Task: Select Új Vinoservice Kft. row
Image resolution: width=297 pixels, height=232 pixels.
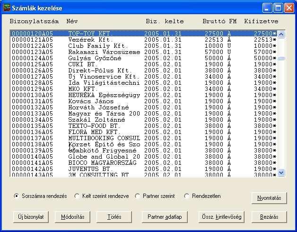Action: [144, 77]
